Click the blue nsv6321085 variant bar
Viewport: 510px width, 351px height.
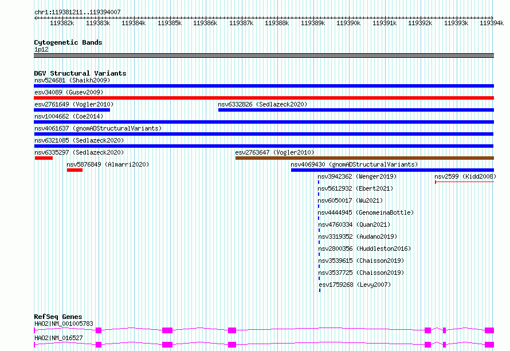[264, 146]
